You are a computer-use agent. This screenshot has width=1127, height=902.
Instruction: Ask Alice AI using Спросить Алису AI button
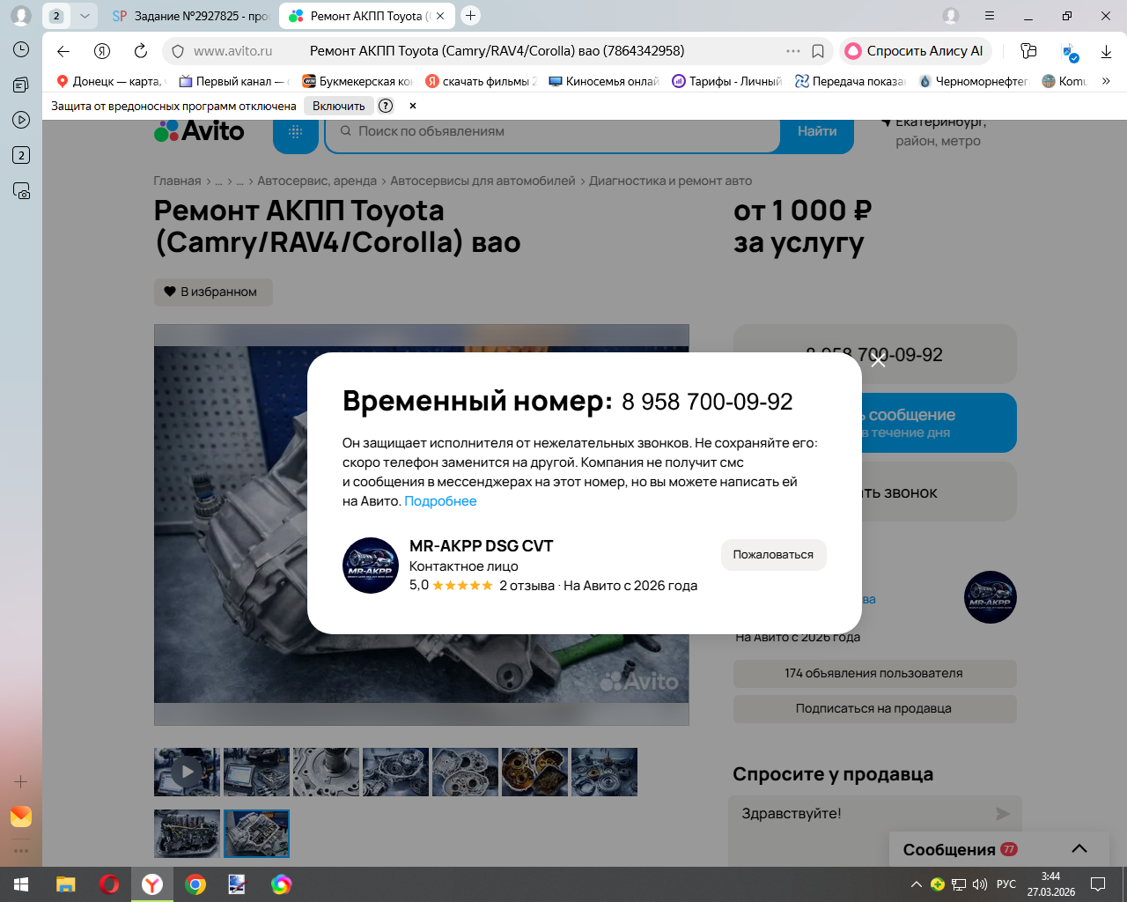pos(916,51)
